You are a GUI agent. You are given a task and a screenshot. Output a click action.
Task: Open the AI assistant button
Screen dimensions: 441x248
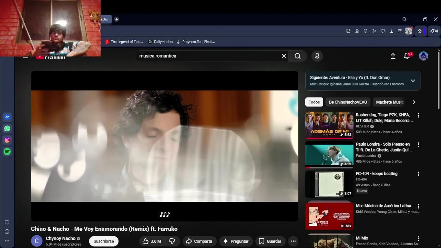(434, 31)
